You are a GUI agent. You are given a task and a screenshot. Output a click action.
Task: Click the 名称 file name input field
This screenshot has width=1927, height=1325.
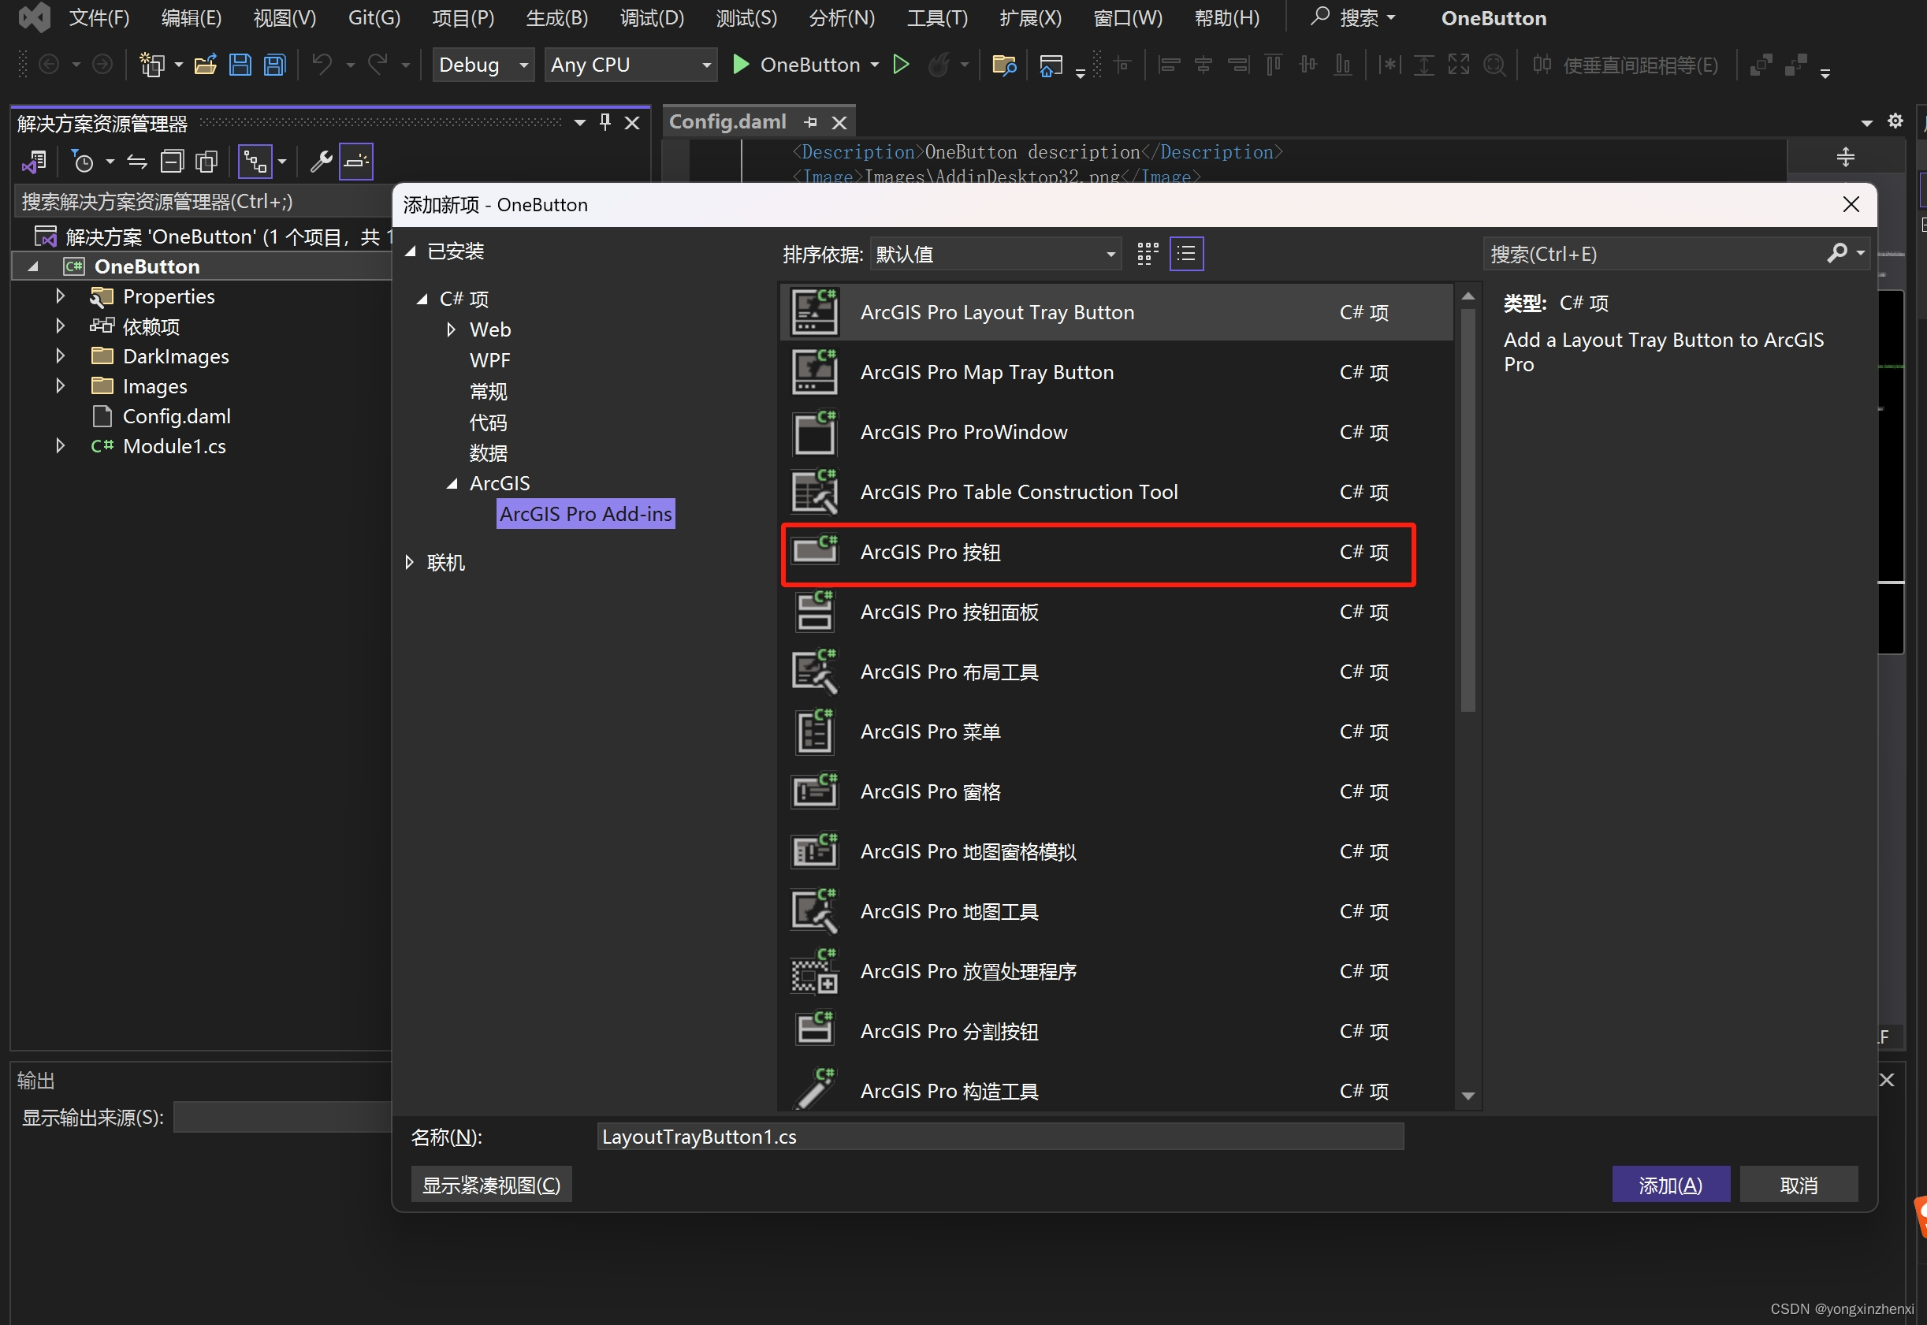pos(1000,1137)
